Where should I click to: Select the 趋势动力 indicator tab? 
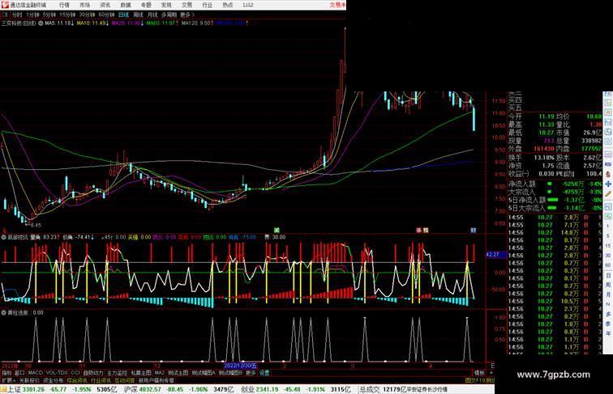tap(93, 372)
